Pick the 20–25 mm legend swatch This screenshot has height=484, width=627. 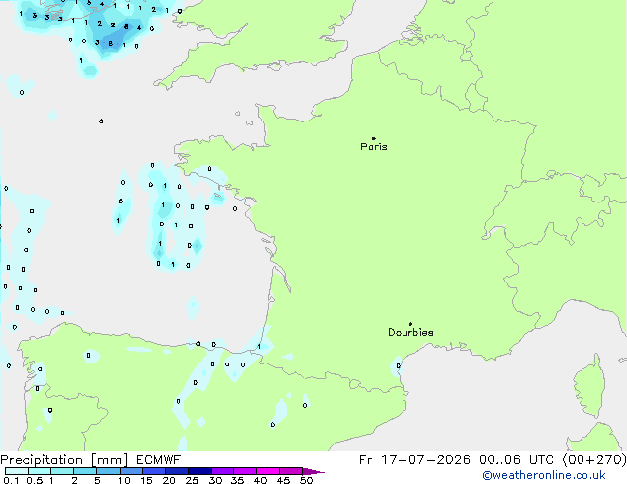[176, 471]
